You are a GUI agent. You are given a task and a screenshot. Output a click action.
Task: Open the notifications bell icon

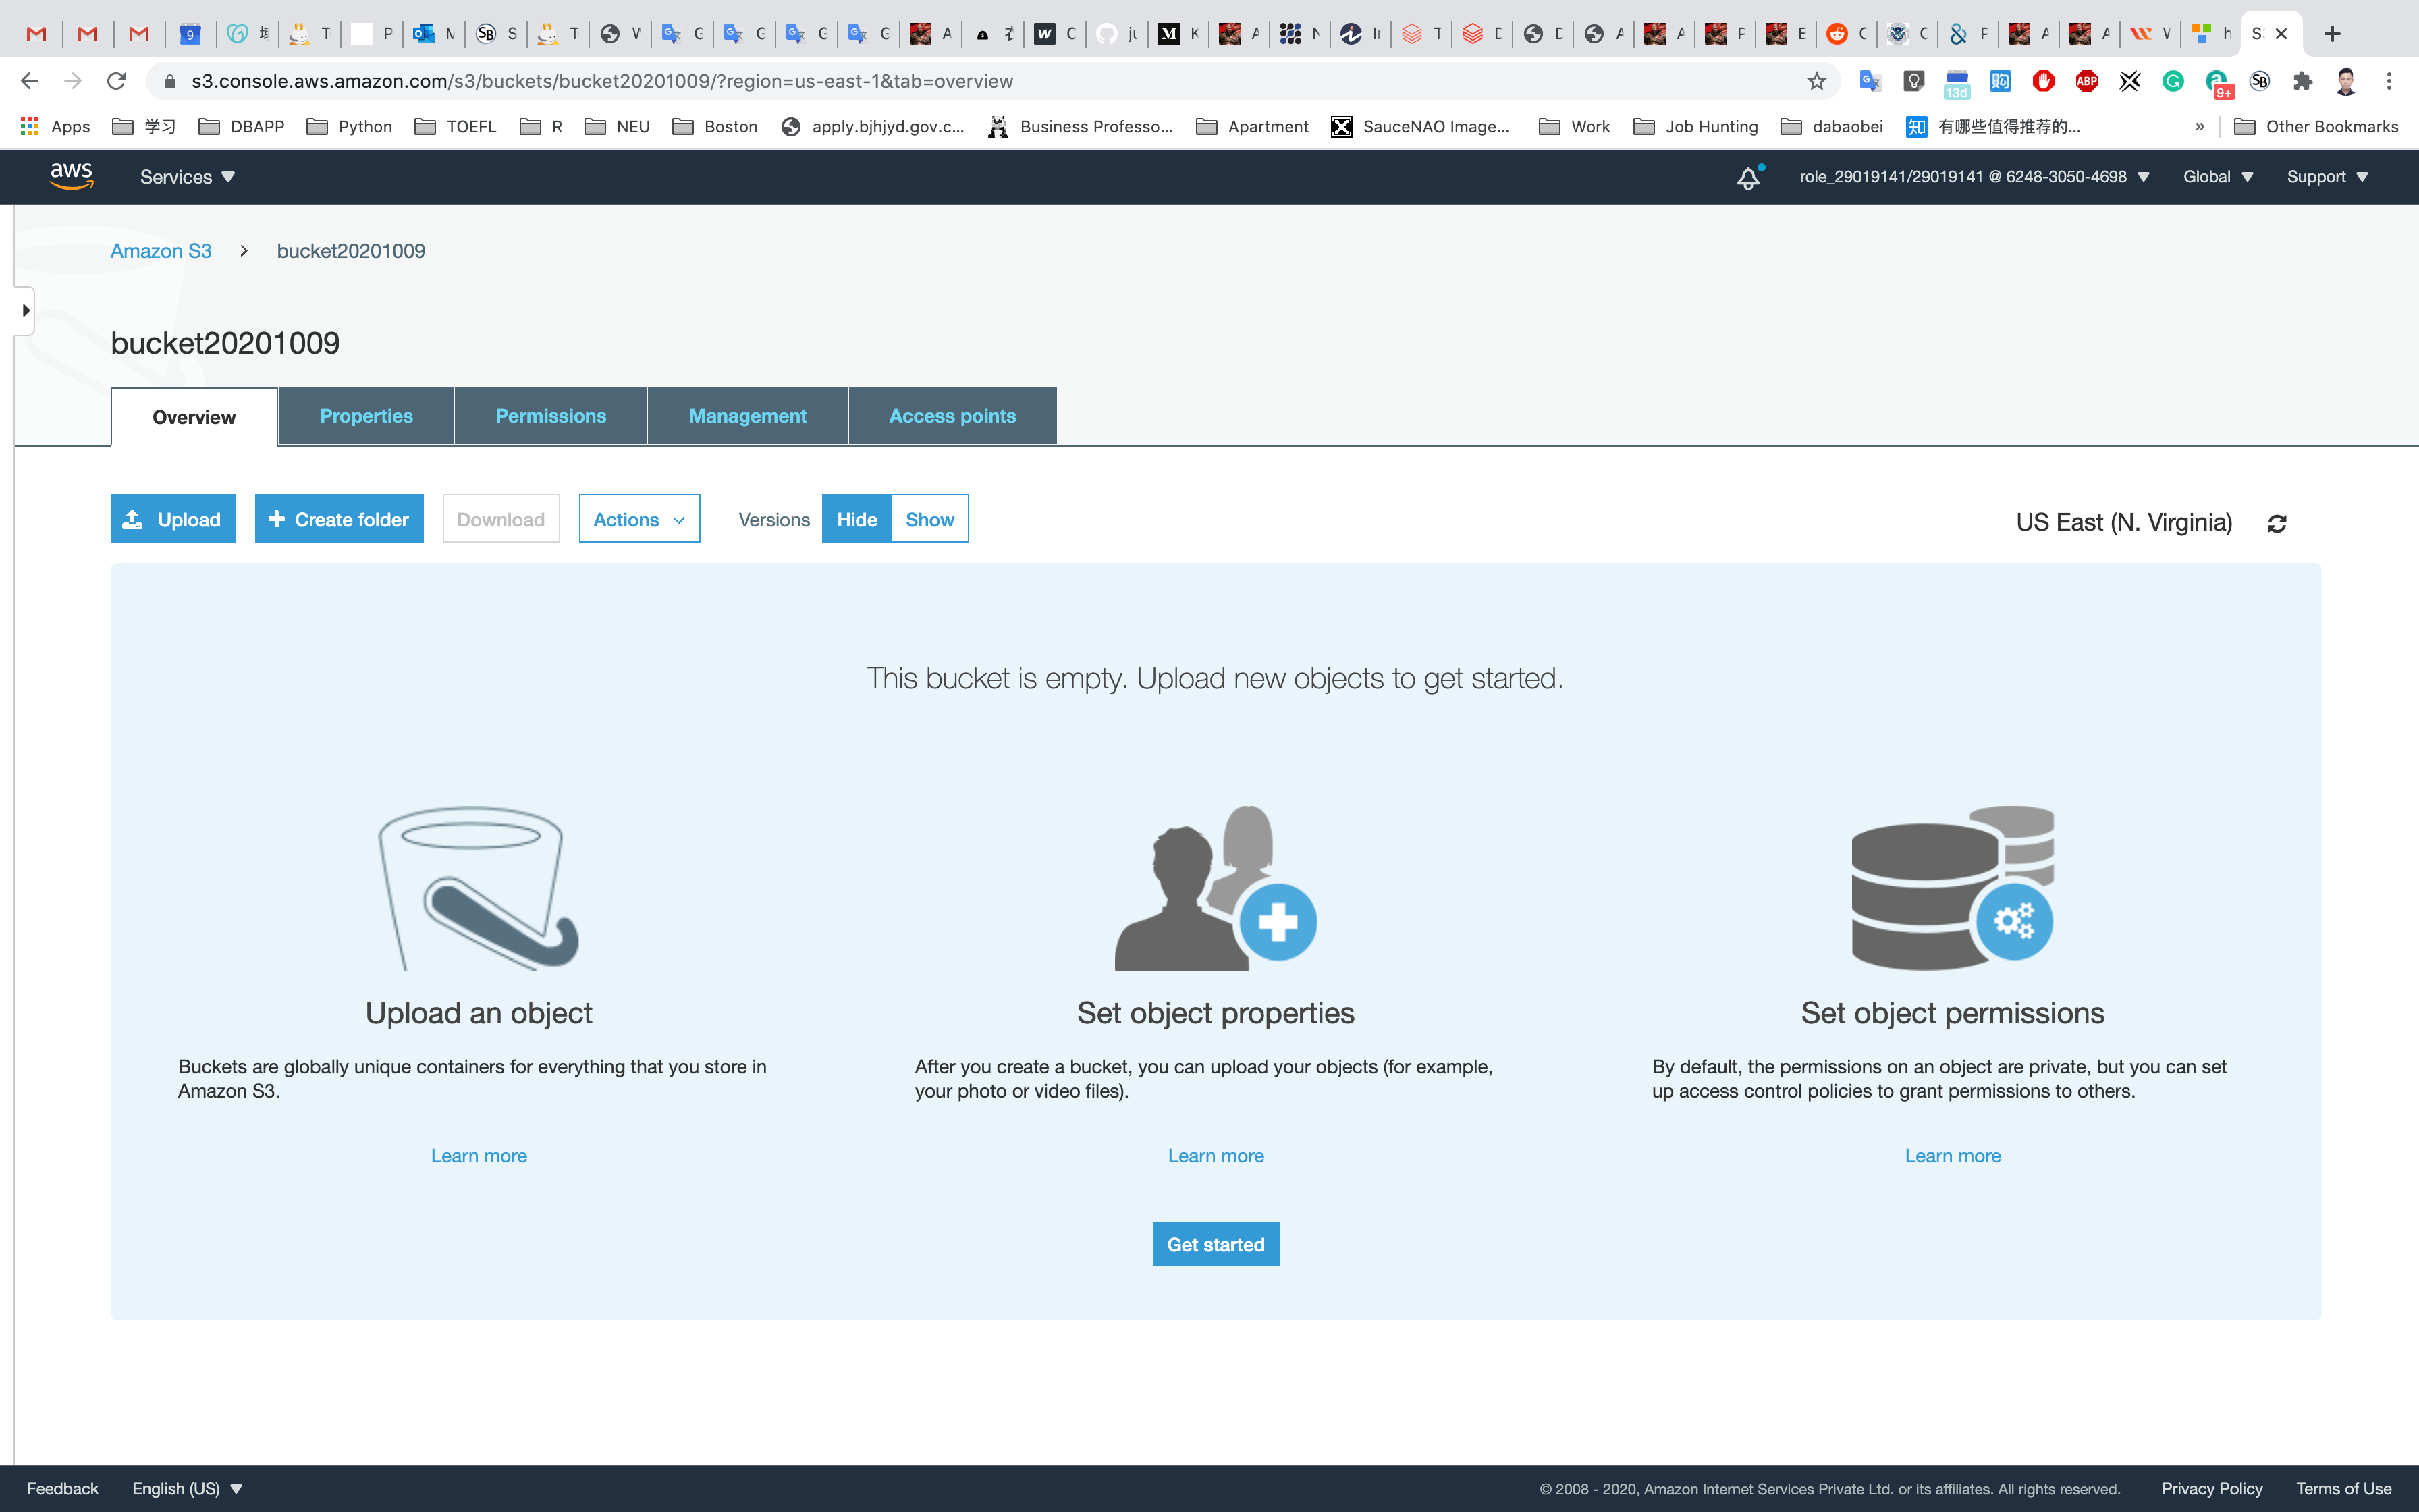[1747, 178]
